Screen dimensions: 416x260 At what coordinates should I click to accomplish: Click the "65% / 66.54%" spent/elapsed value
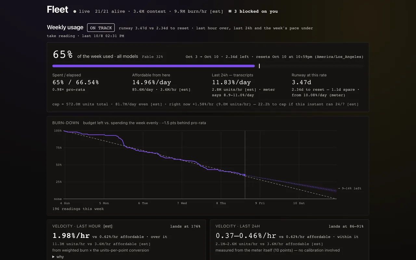[75, 83]
